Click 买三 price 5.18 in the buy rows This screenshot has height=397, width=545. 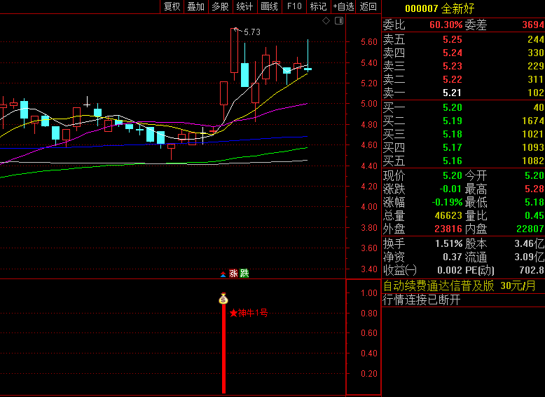coord(453,134)
